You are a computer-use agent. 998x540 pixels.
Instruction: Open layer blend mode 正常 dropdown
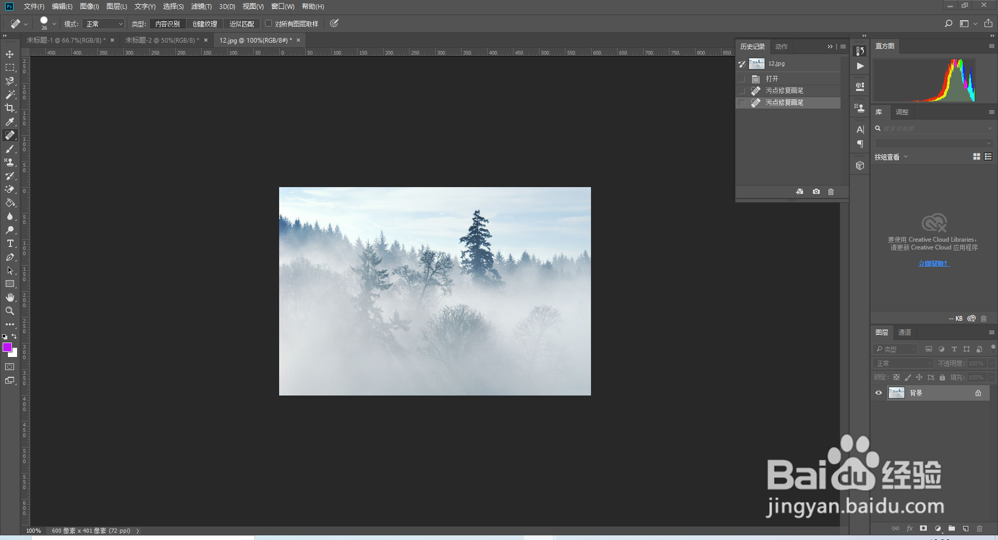tap(903, 363)
